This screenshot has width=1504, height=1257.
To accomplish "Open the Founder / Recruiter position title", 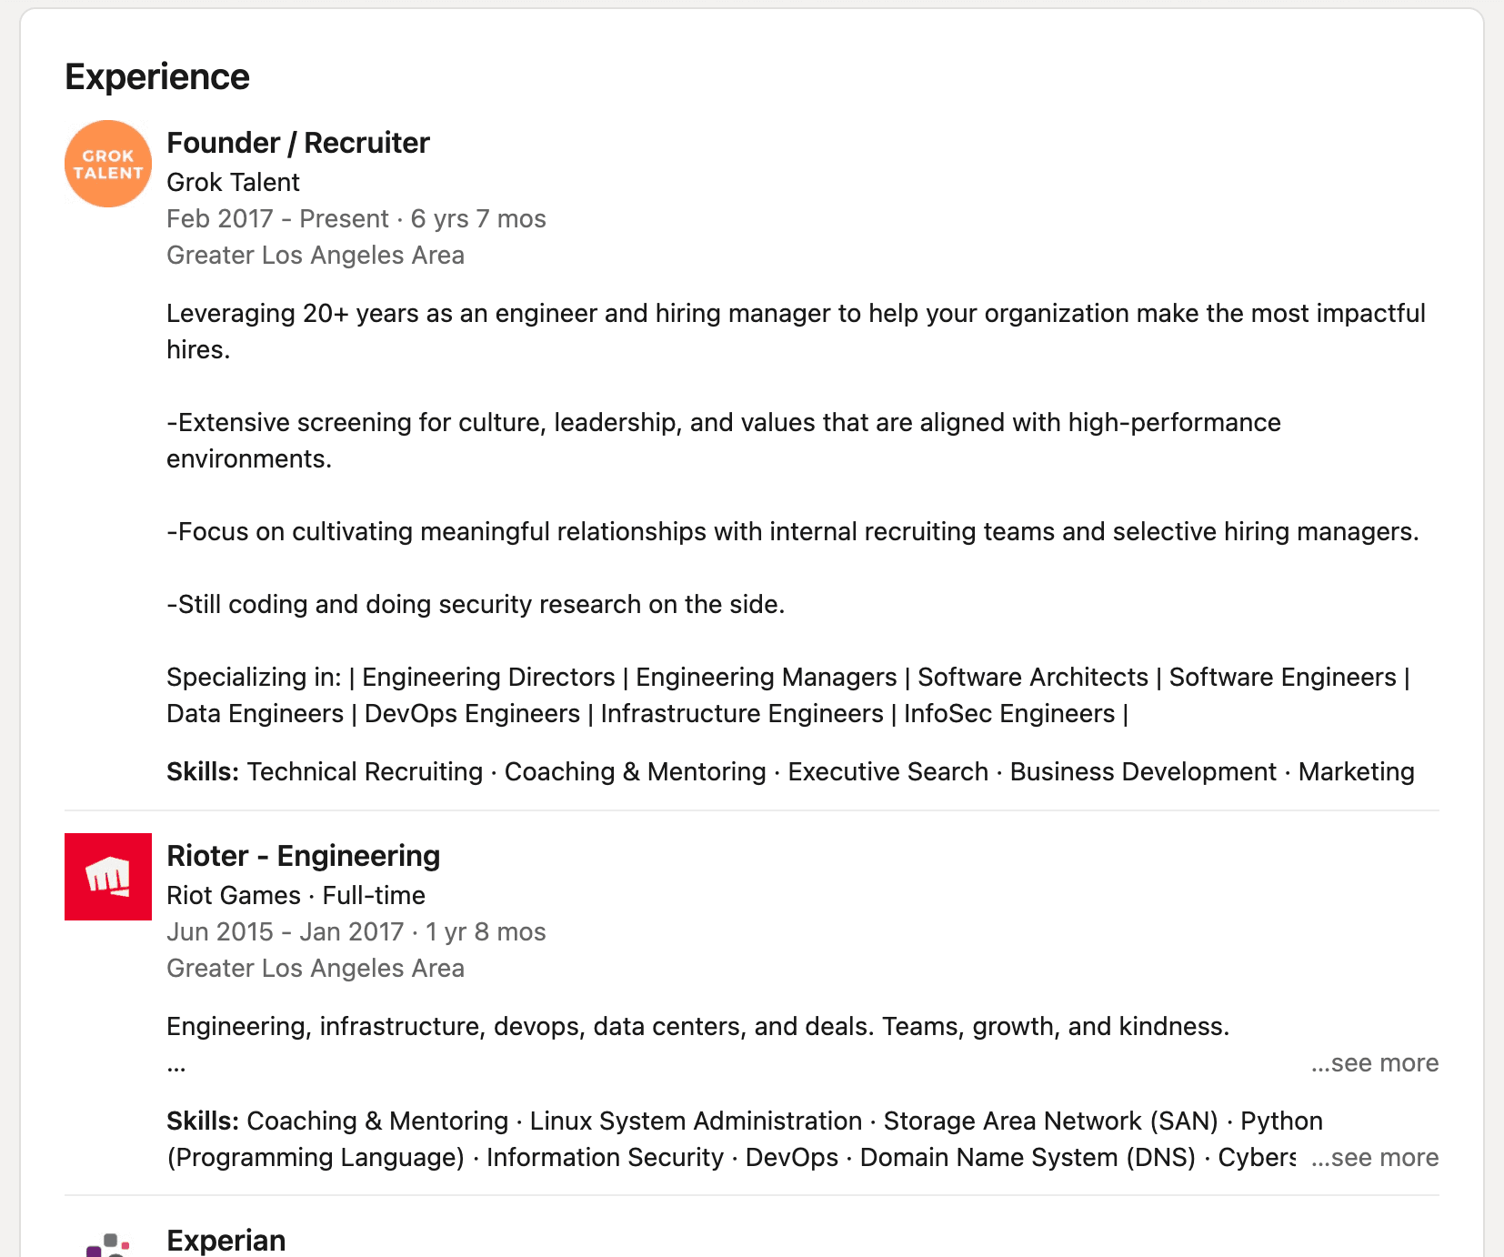I will click(298, 143).
